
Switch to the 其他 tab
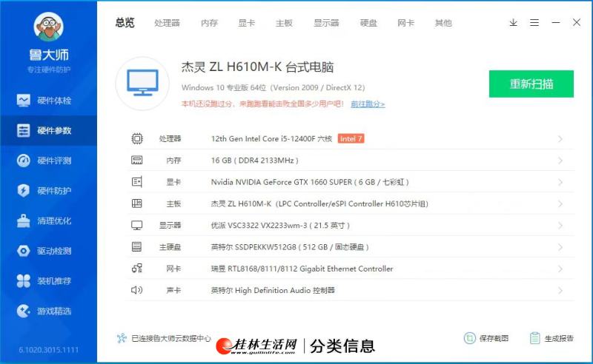(443, 23)
